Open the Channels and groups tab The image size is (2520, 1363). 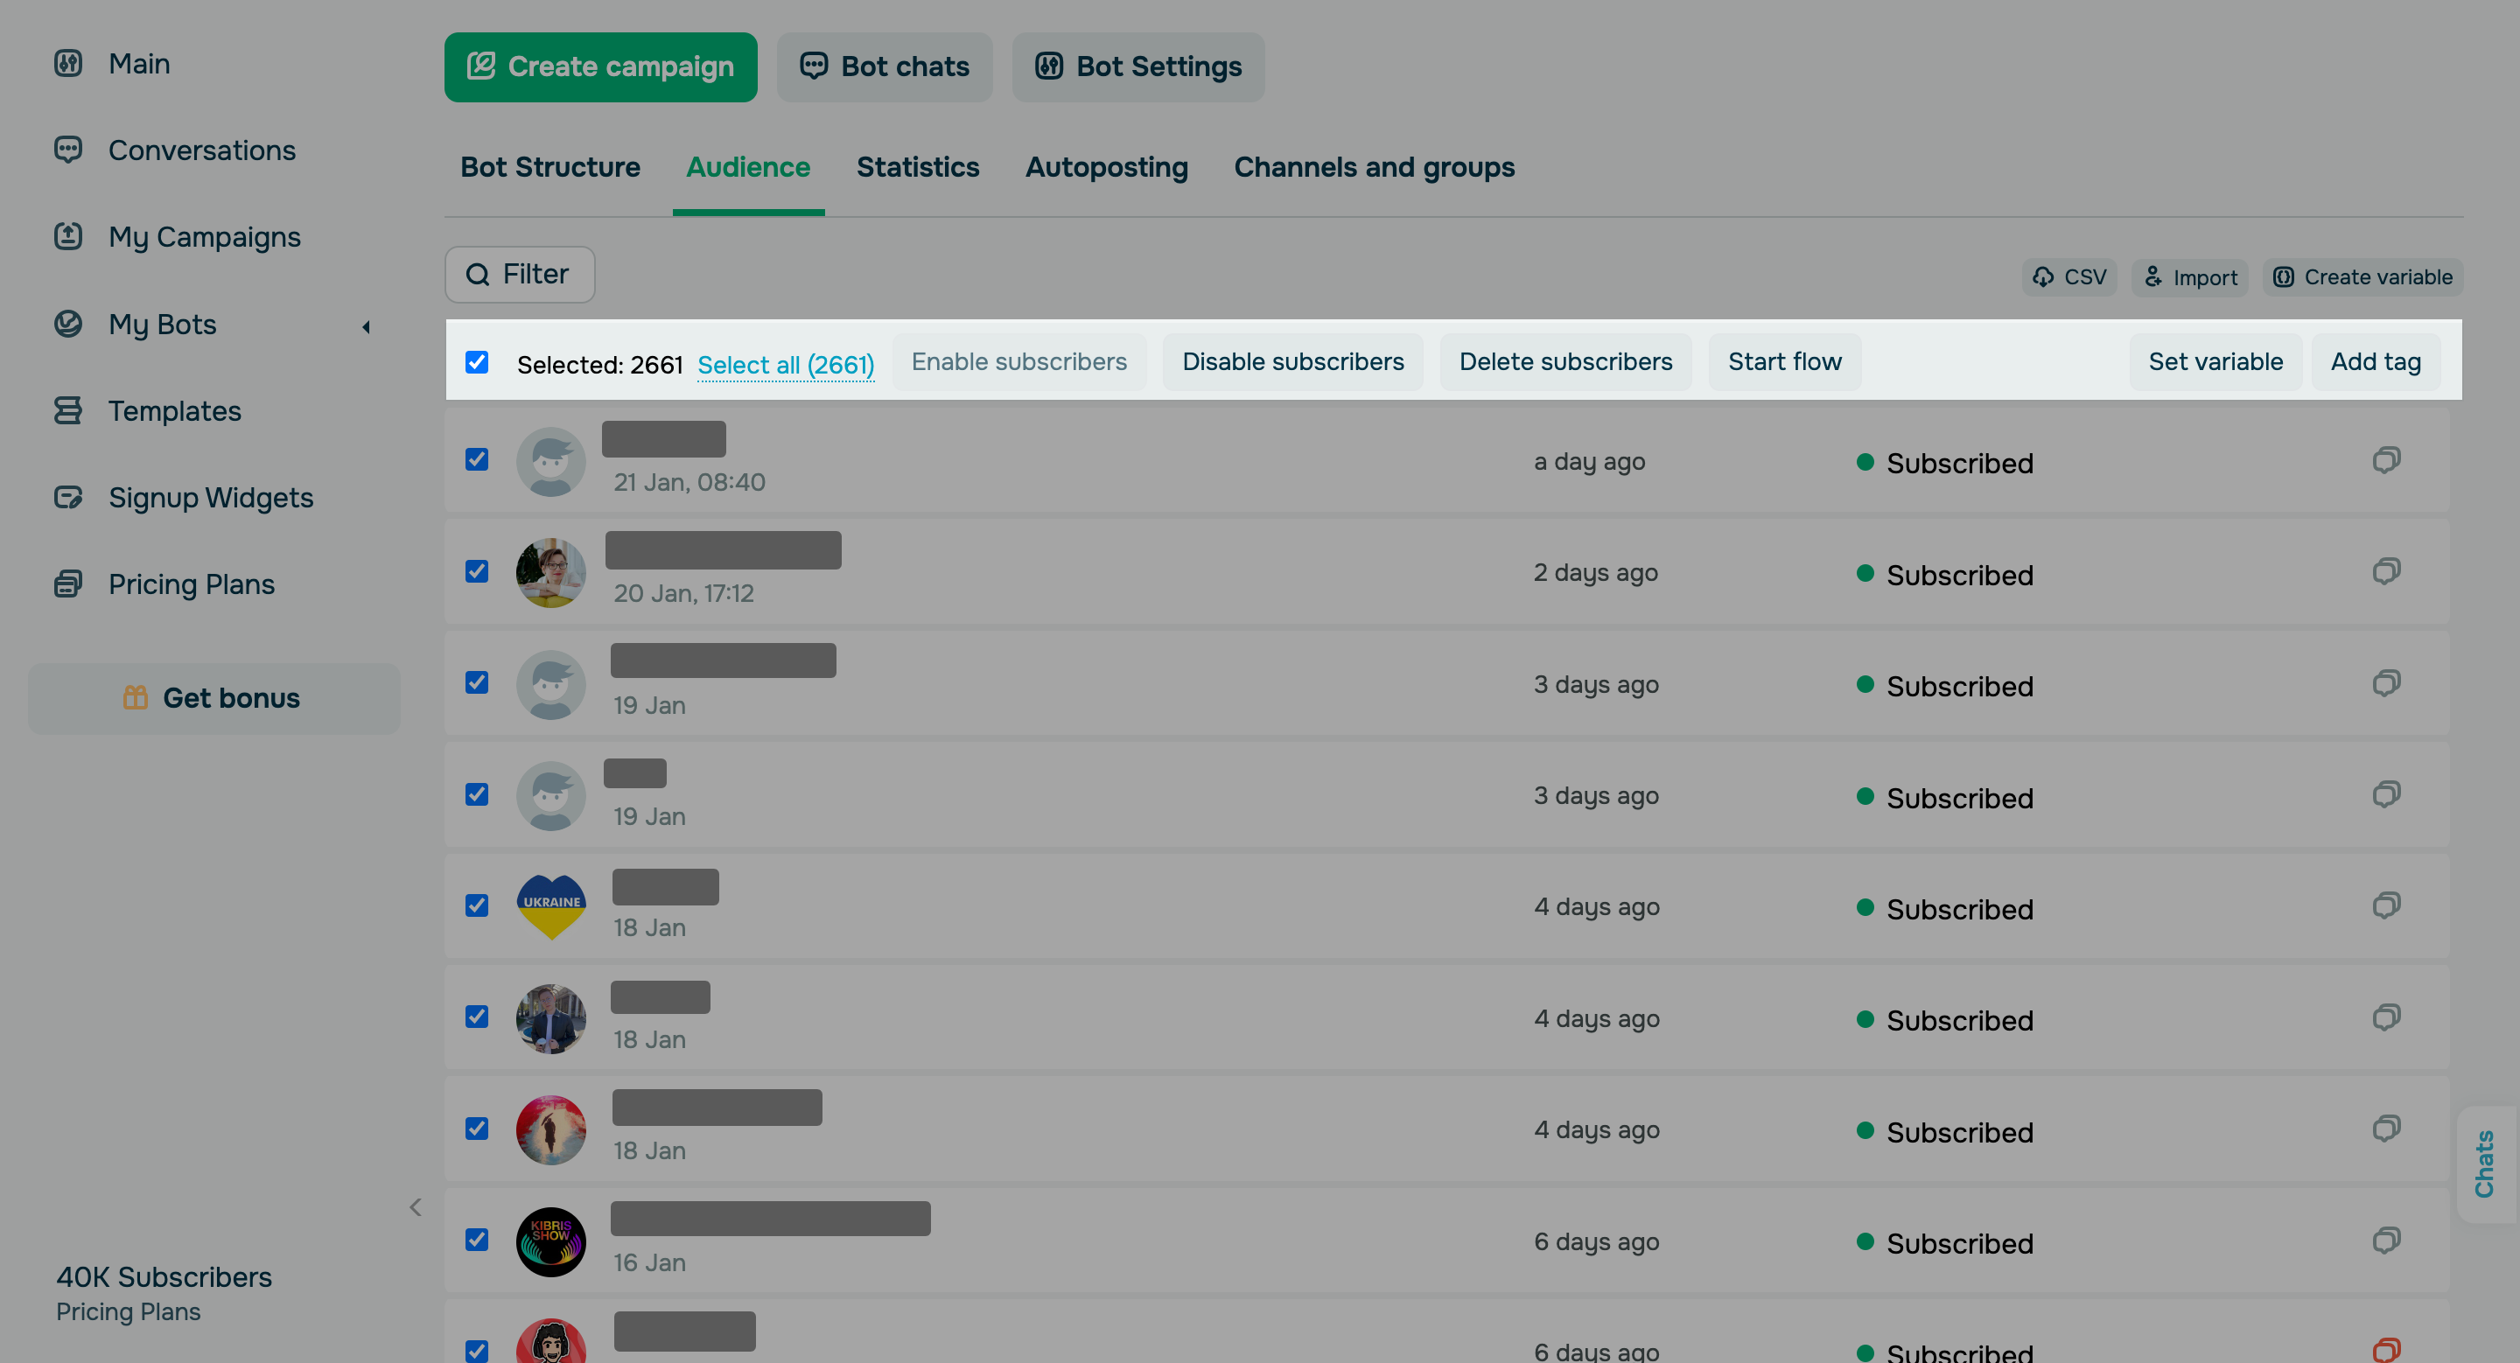click(1374, 167)
